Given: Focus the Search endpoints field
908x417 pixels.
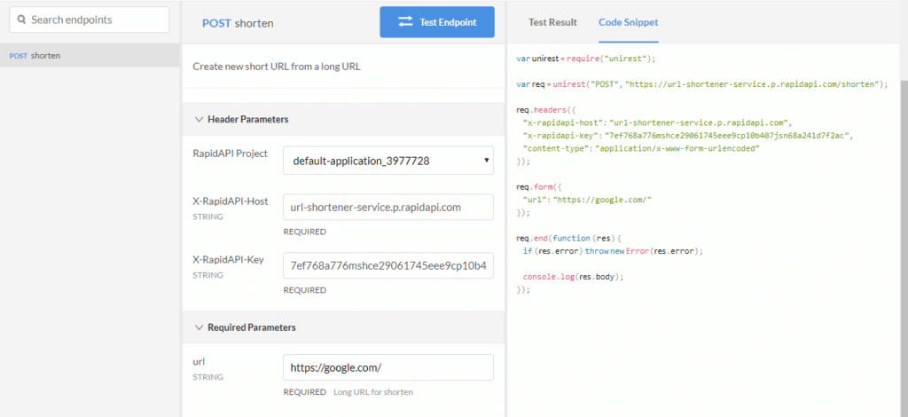Looking at the screenshot, I should click(x=93, y=20).
